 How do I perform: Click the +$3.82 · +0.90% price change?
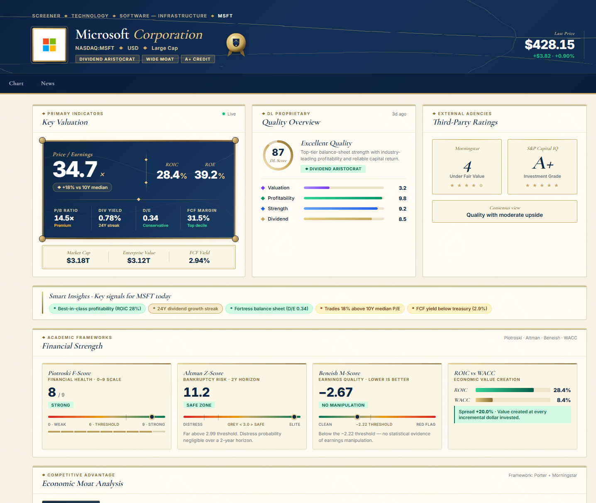tap(554, 56)
